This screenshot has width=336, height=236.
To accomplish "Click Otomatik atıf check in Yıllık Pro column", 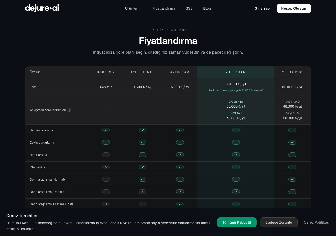I will pyautogui.click(x=292, y=167).
